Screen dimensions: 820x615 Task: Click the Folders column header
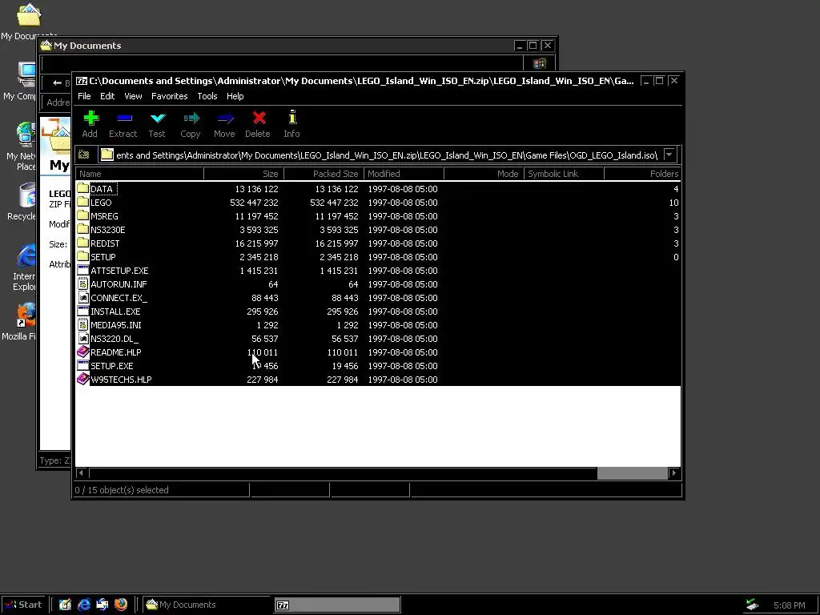pos(642,174)
